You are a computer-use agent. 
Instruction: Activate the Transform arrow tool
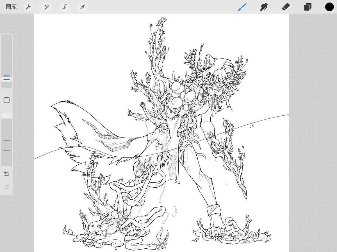[x=83, y=7]
